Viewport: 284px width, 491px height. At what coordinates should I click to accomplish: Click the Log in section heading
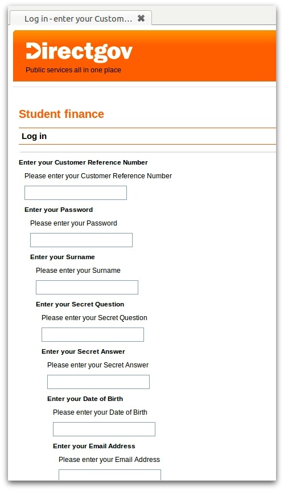coord(34,136)
